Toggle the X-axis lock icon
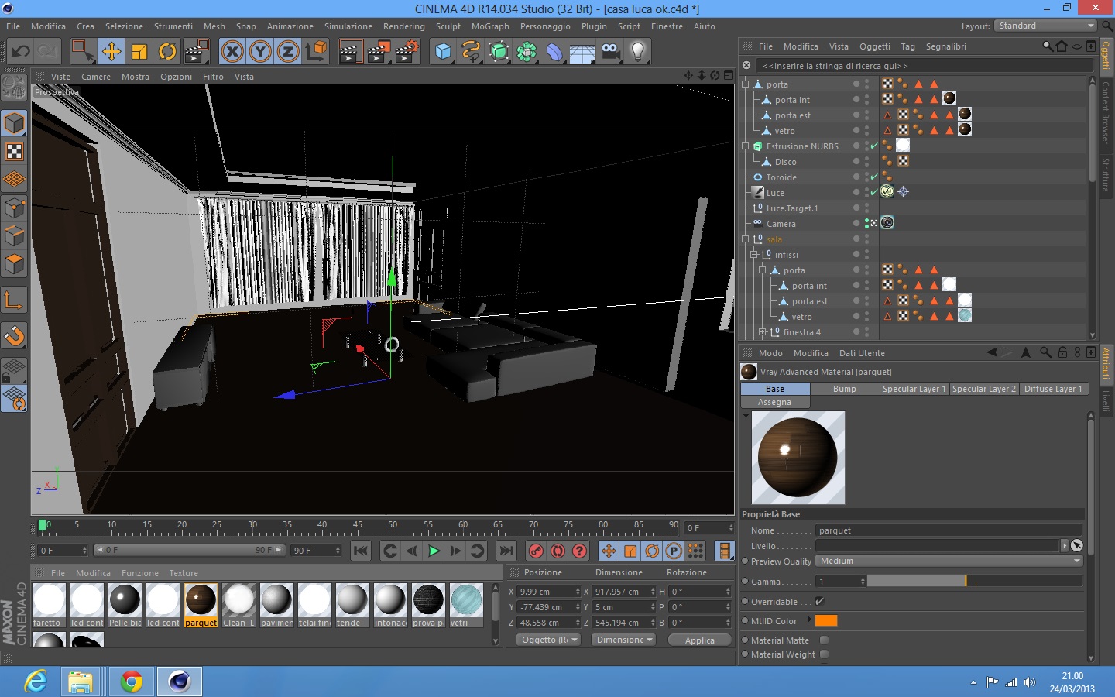Screen dimensions: 1115x697 coord(232,52)
